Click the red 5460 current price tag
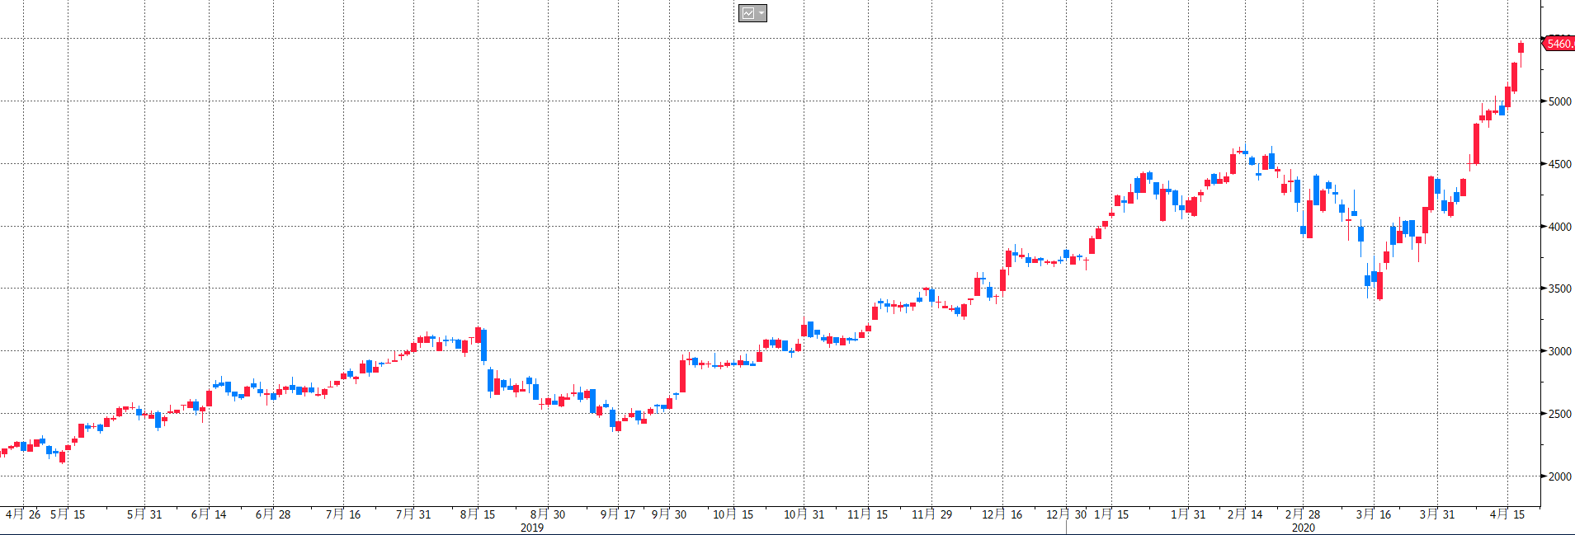Image resolution: width=1575 pixels, height=535 pixels. click(x=1558, y=44)
